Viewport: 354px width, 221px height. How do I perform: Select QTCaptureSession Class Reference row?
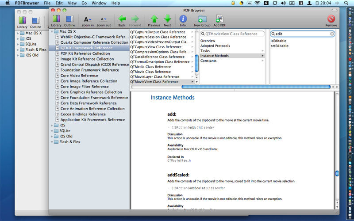[162, 37]
